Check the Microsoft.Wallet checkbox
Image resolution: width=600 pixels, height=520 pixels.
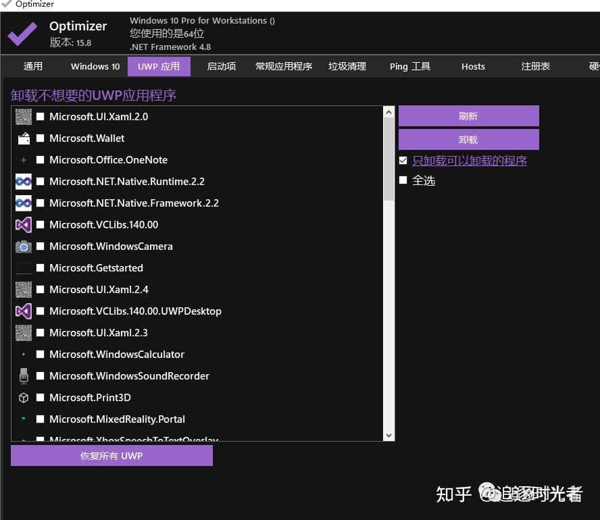point(40,138)
